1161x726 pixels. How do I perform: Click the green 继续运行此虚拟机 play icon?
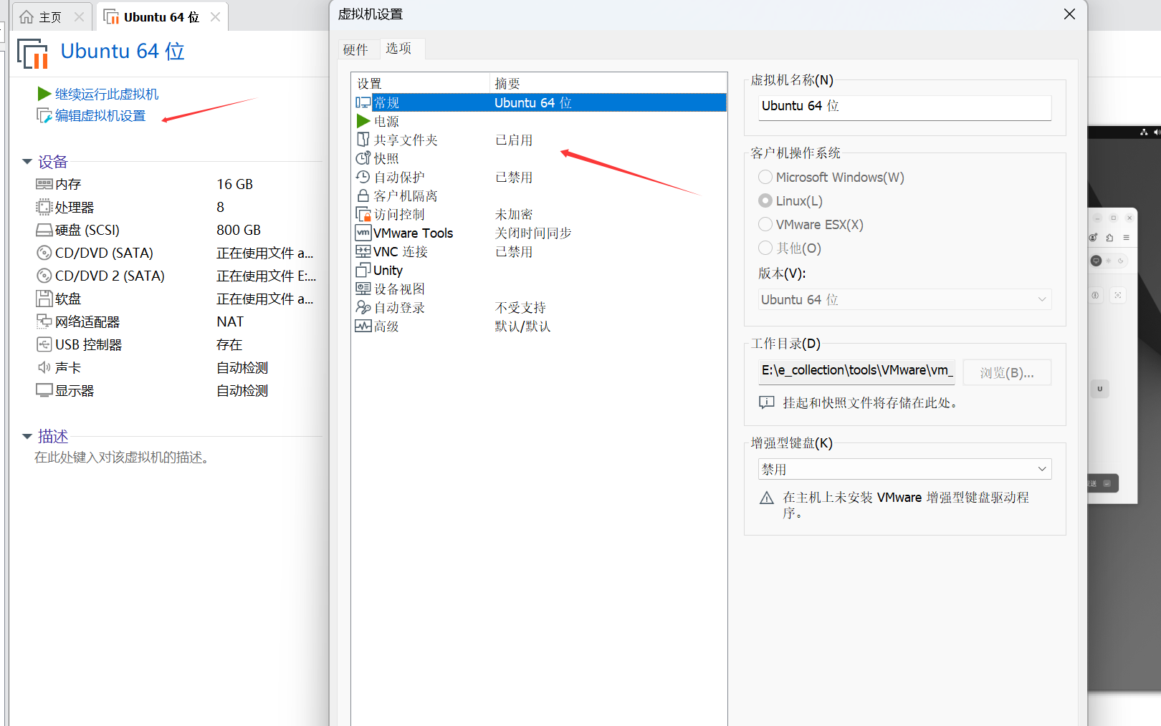pos(44,95)
